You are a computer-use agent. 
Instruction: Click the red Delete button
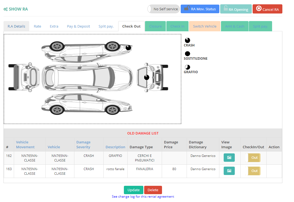(x=153, y=190)
